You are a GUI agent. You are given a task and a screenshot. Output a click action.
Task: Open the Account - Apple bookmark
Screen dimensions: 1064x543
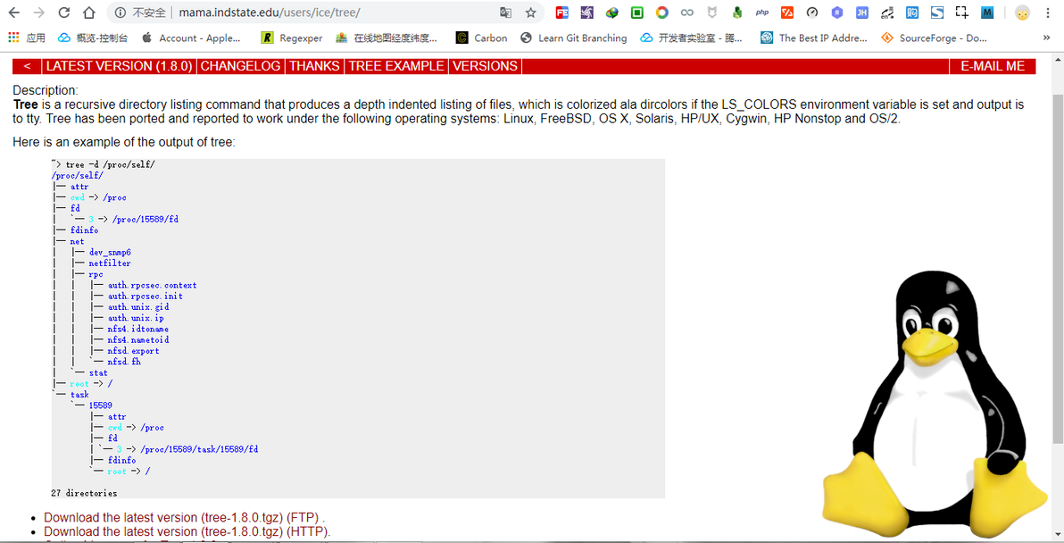(192, 38)
